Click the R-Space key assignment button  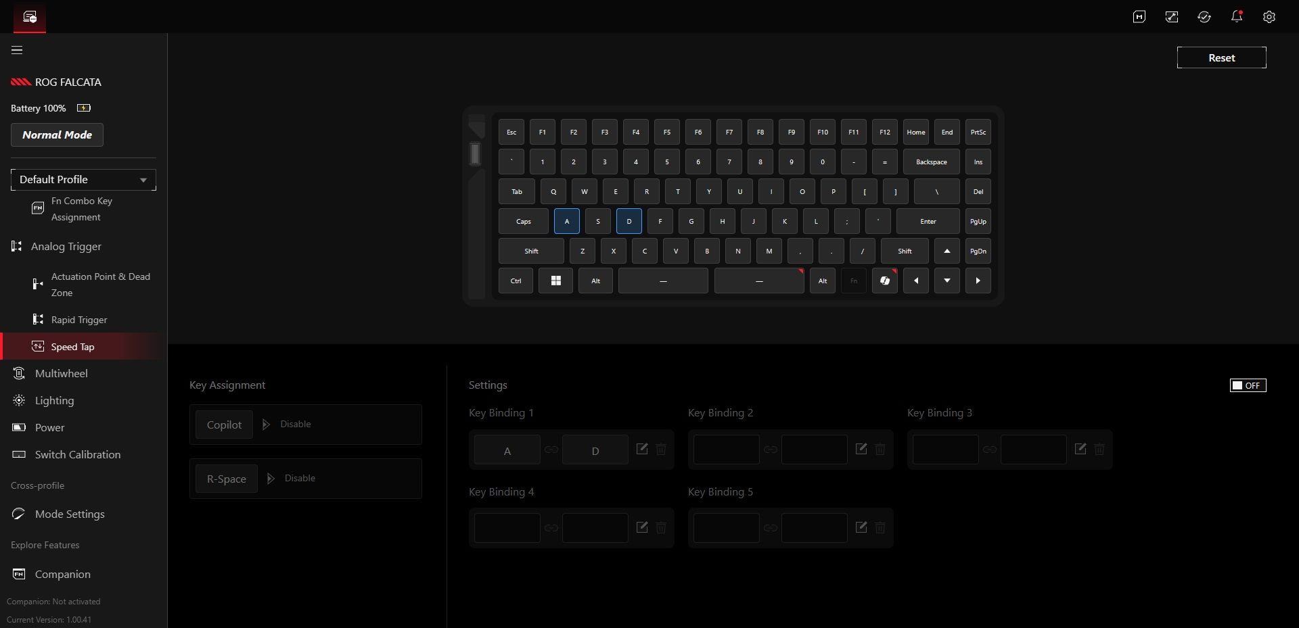click(x=226, y=479)
